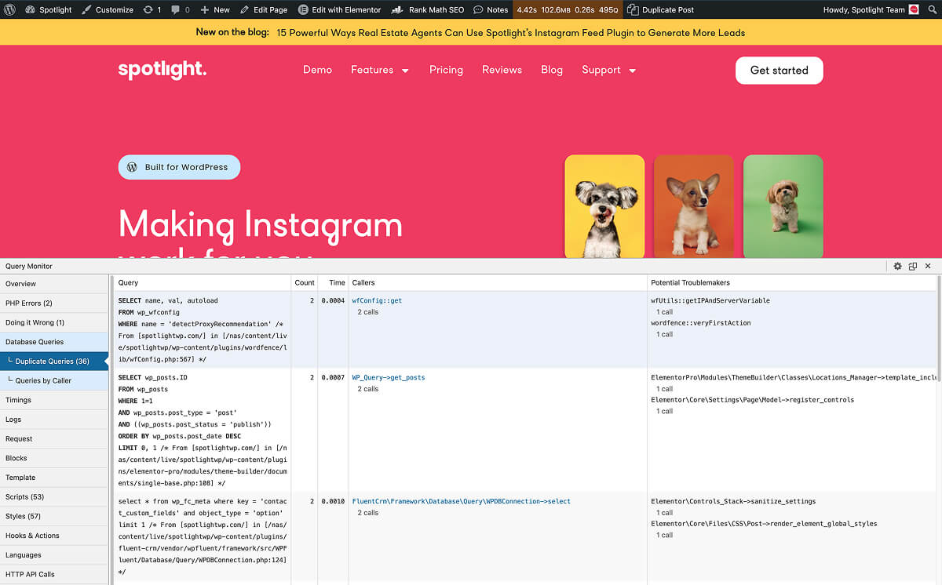Image resolution: width=942 pixels, height=585 pixels.
Task: Open Scripts (53) panel
Action: [54, 496]
